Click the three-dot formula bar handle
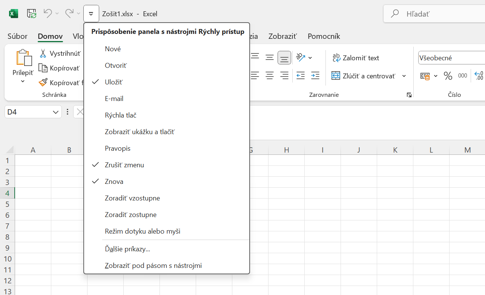 click(x=68, y=112)
